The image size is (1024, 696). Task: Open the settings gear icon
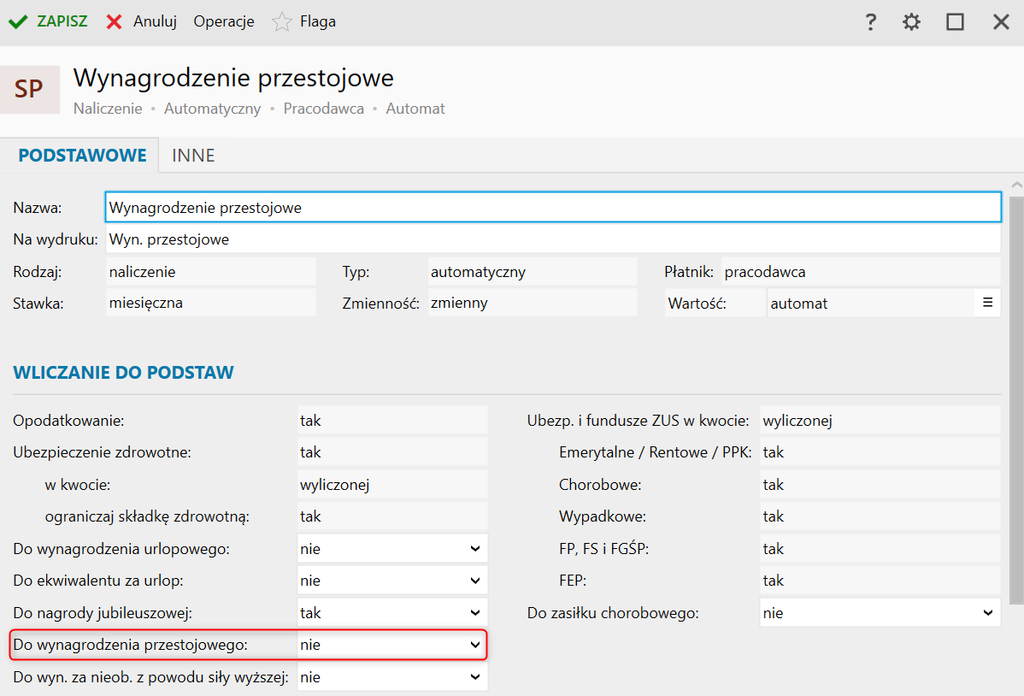[911, 21]
